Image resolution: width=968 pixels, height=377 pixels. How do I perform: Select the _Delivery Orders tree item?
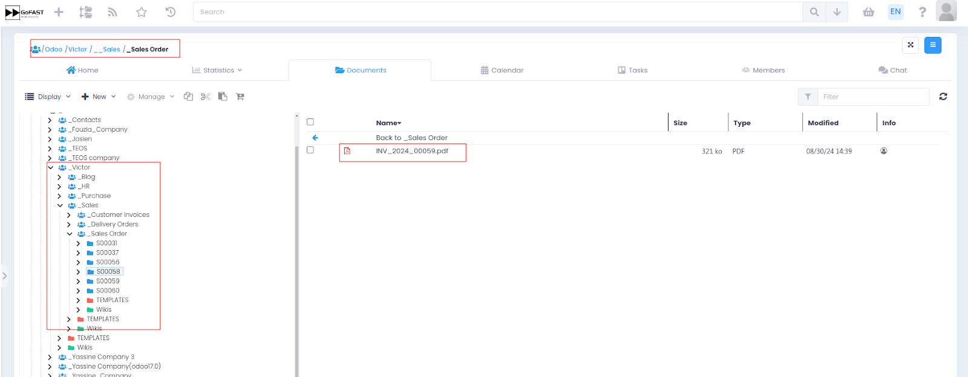[x=114, y=224]
